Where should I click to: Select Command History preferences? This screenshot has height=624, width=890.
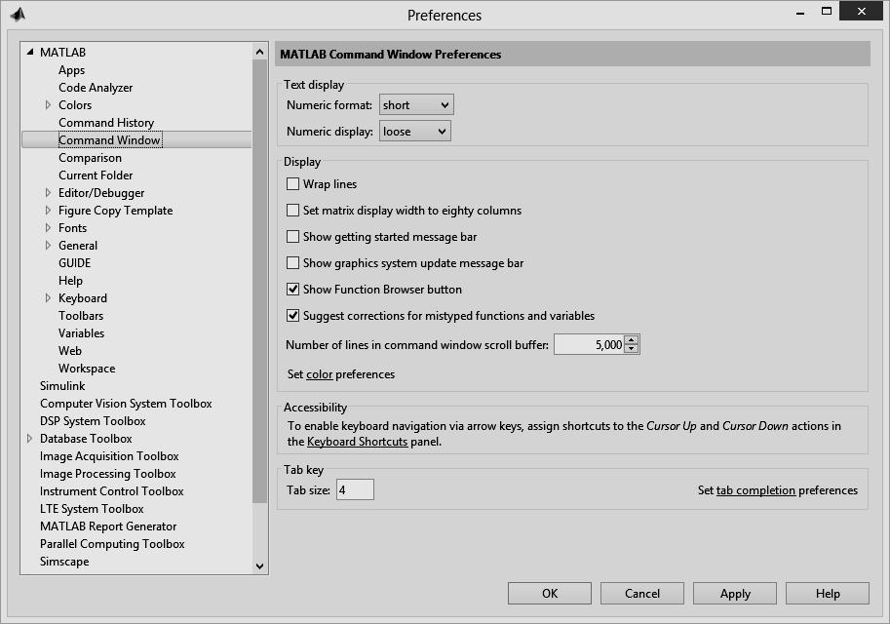click(106, 123)
